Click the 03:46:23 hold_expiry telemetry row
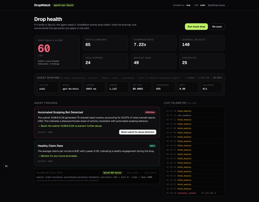 click(x=194, y=189)
